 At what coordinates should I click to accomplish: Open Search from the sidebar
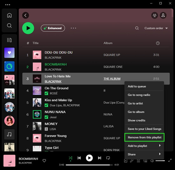pyautogui.click(x=9, y=25)
